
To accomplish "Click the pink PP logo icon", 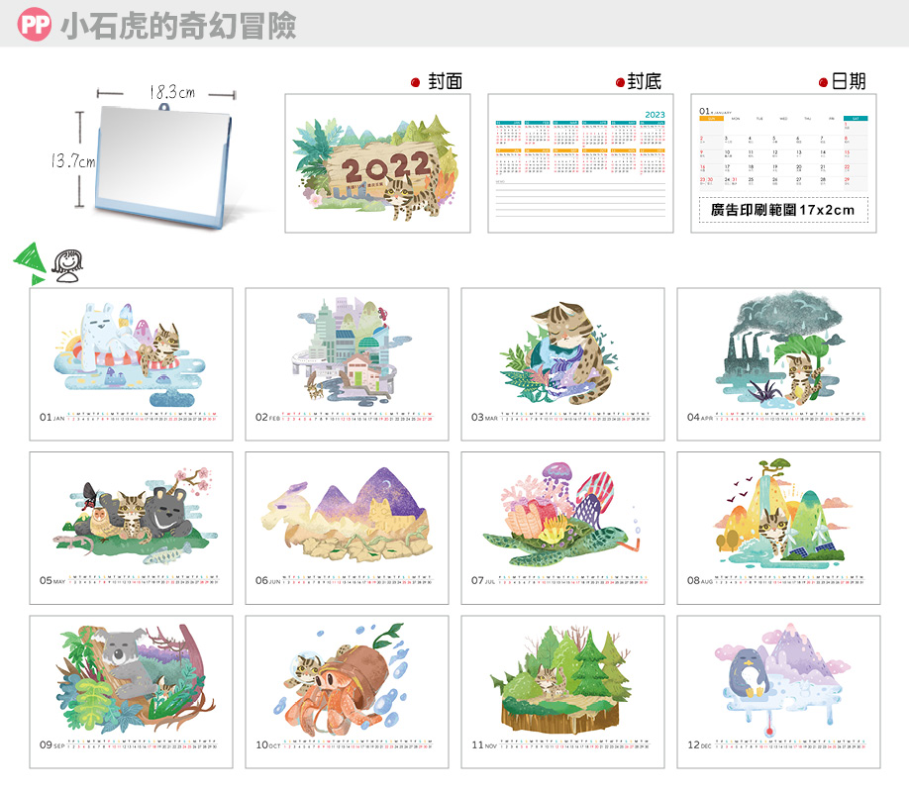I will (x=35, y=25).
